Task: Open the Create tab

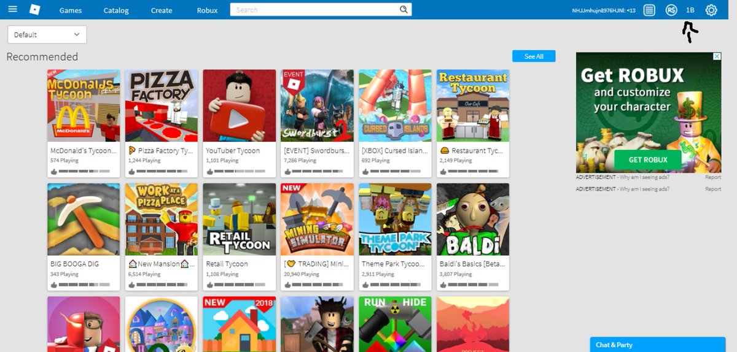Action: click(162, 10)
